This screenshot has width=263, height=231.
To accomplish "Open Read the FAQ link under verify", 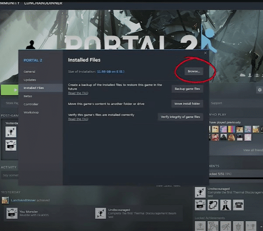I will (78, 119).
